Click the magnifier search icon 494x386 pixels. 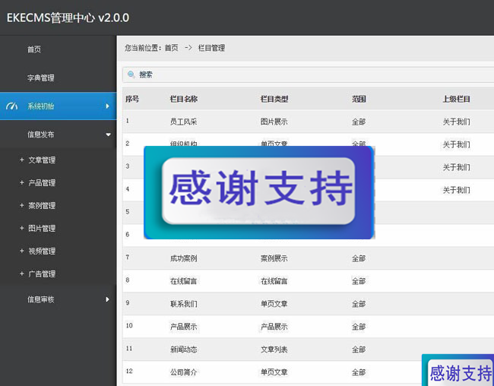(131, 74)
